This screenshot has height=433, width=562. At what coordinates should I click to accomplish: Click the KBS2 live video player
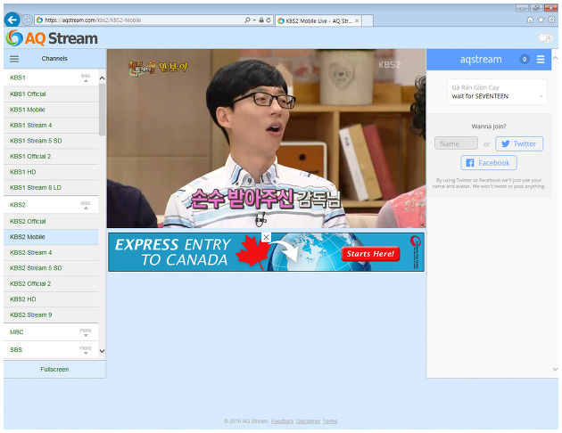266,138
